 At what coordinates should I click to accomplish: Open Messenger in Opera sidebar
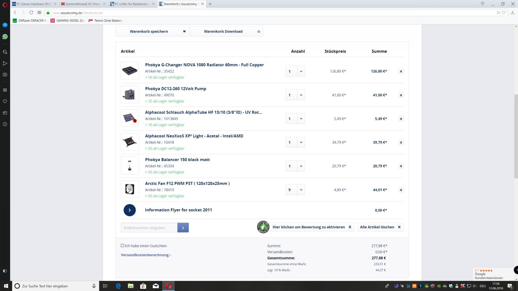(5, 25)
